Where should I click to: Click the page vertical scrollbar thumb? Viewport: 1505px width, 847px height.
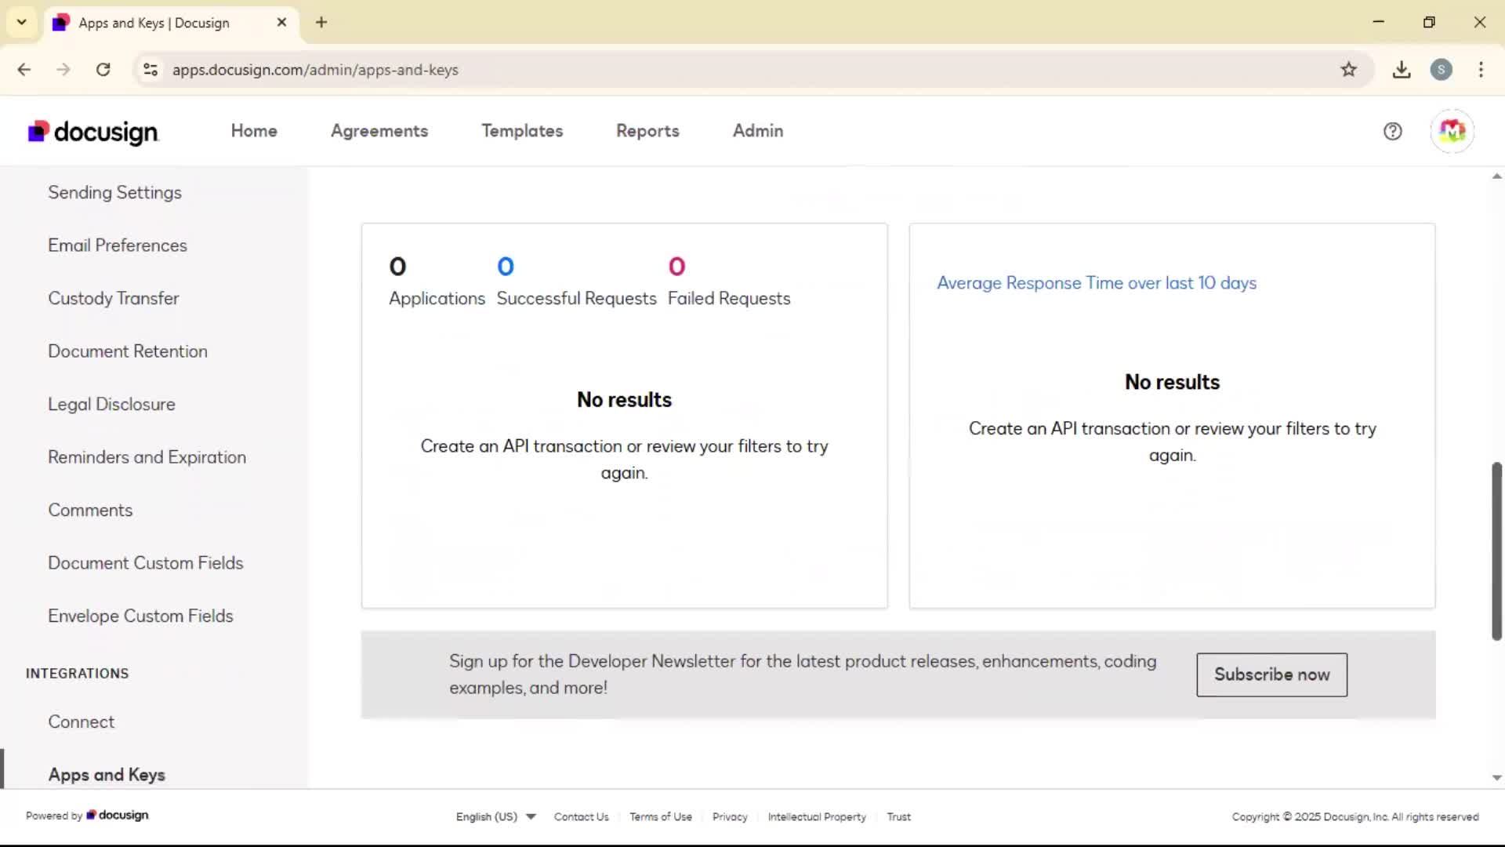[x=1496, y=551]
